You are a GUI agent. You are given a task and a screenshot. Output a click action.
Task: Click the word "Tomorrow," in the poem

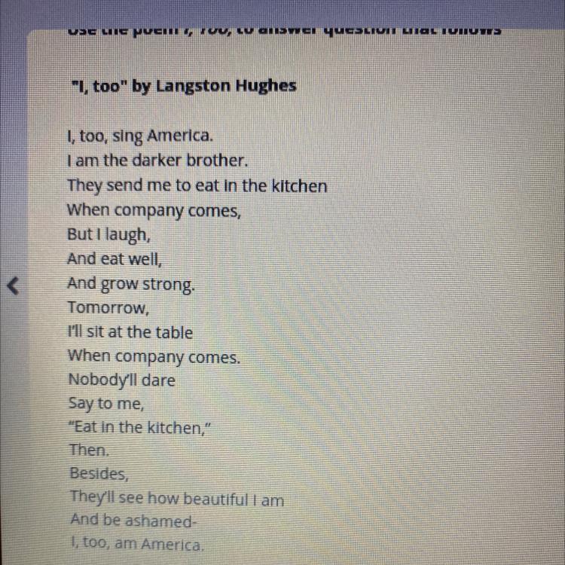108,307
